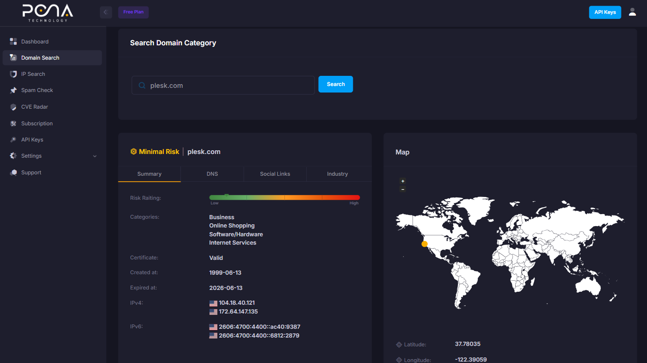Screen dimensions: 647x363
Task: Click the Longitude crosshair icon
Action: [399, 360]
